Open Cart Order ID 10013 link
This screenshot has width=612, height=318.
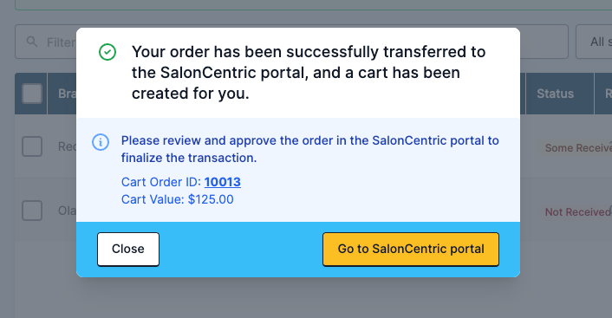click(223, 182)
